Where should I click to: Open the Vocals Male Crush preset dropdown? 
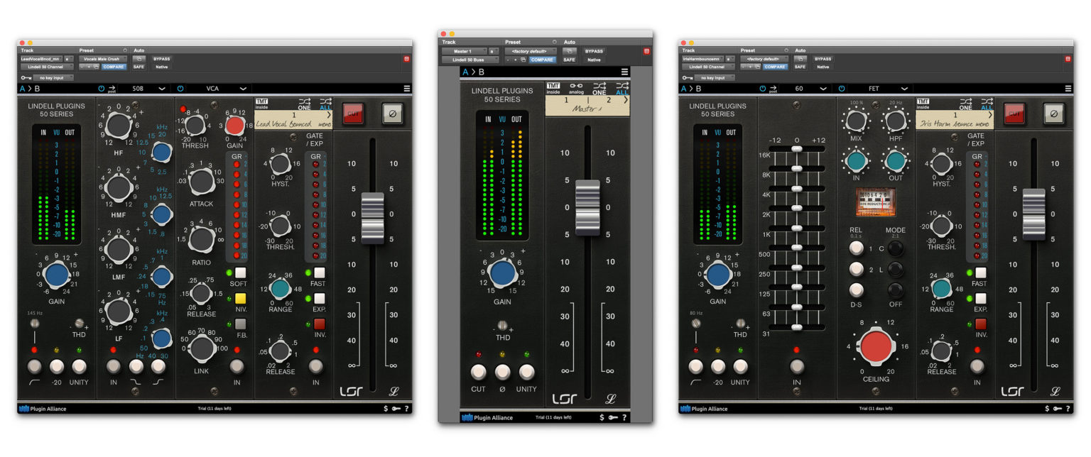tap(103, 59)
